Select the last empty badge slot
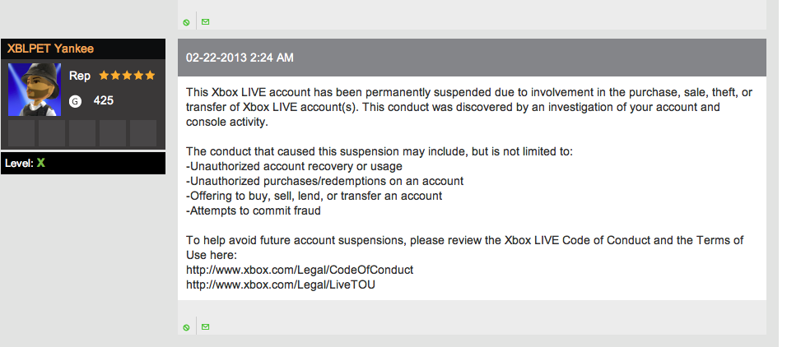Image resolution: width=787 pixels, height=347 pixels. (x=143, y=132)
